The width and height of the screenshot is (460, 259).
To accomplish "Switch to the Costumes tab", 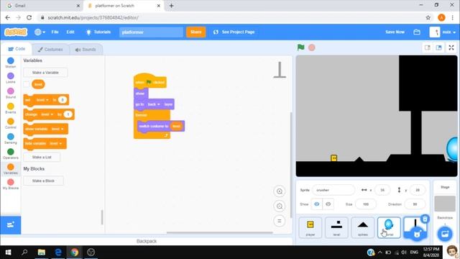I will click(50, 50).
